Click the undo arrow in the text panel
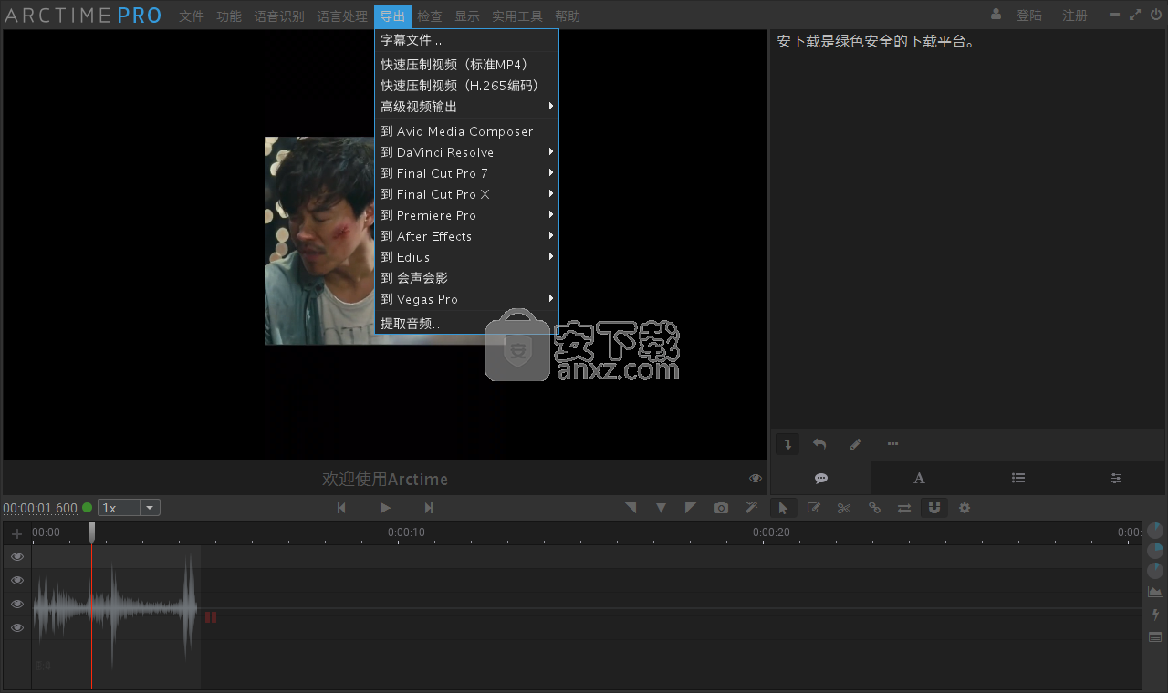The width and height of the screenshot is (1168, 693). [x=819, y=444]
